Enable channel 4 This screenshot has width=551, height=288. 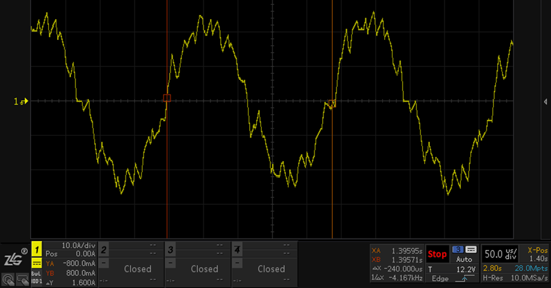coord(237,250)
